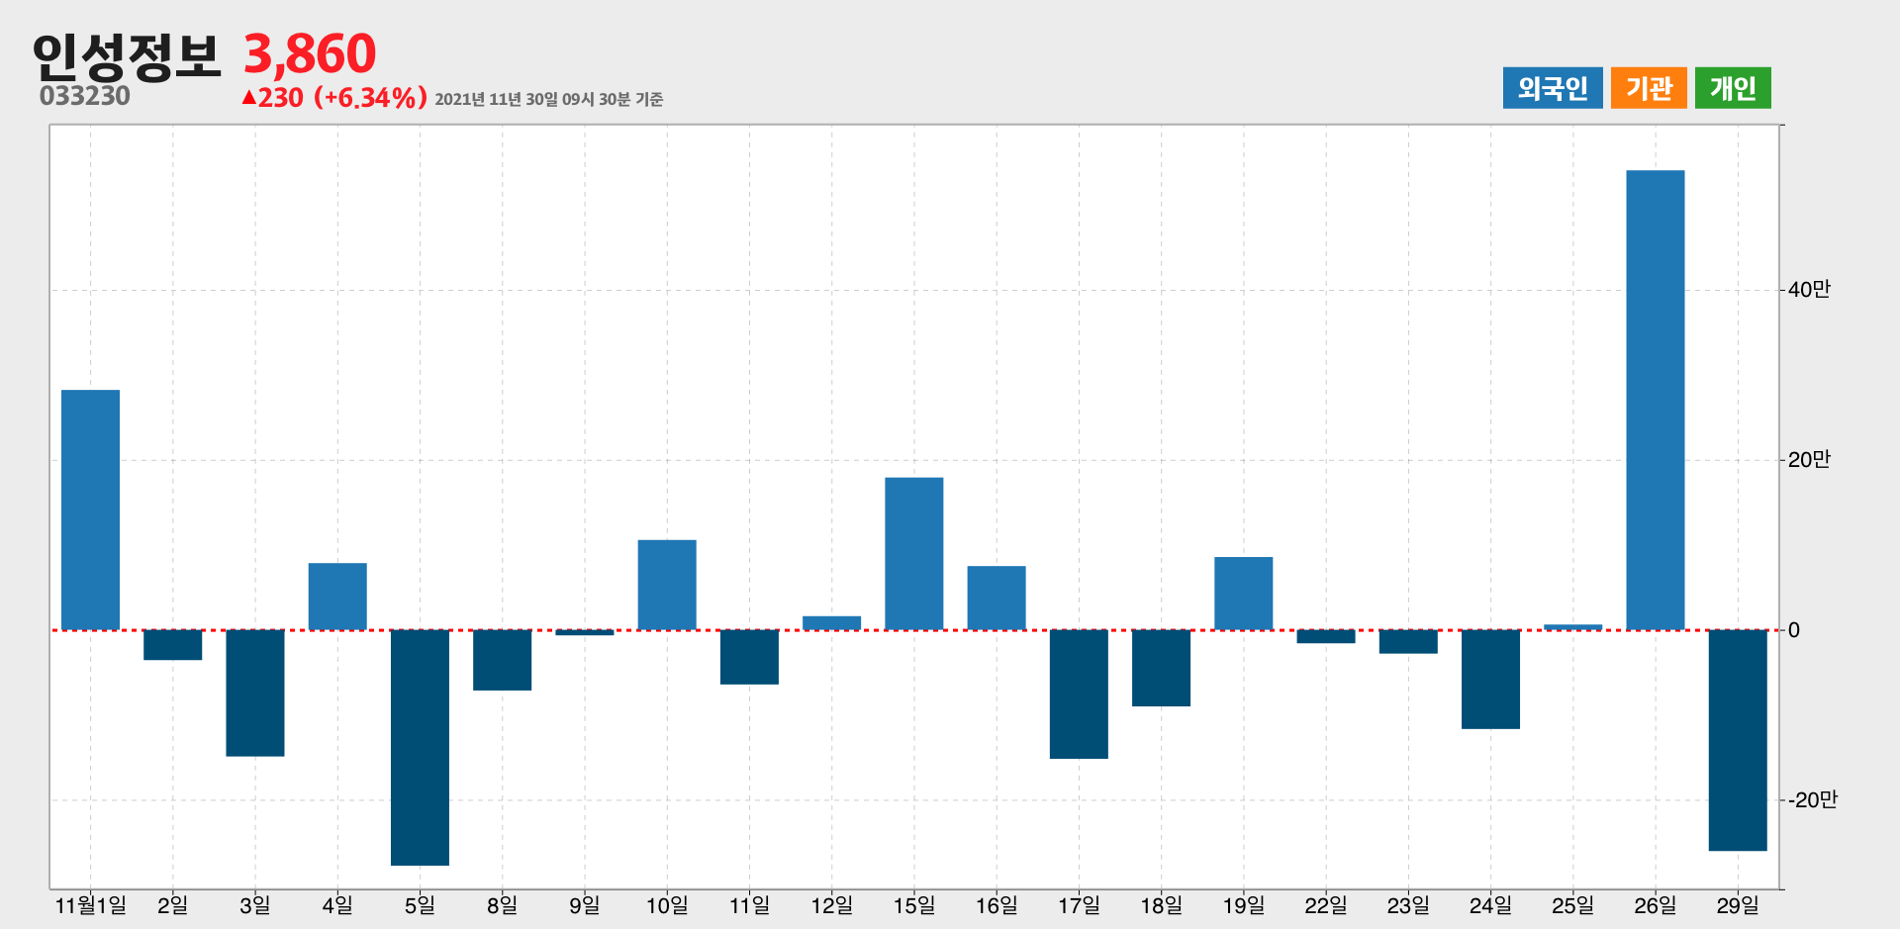Screen dimensions: 1900x929
Task: Click the small negative bar for 22일
Action: [1326, 637]
